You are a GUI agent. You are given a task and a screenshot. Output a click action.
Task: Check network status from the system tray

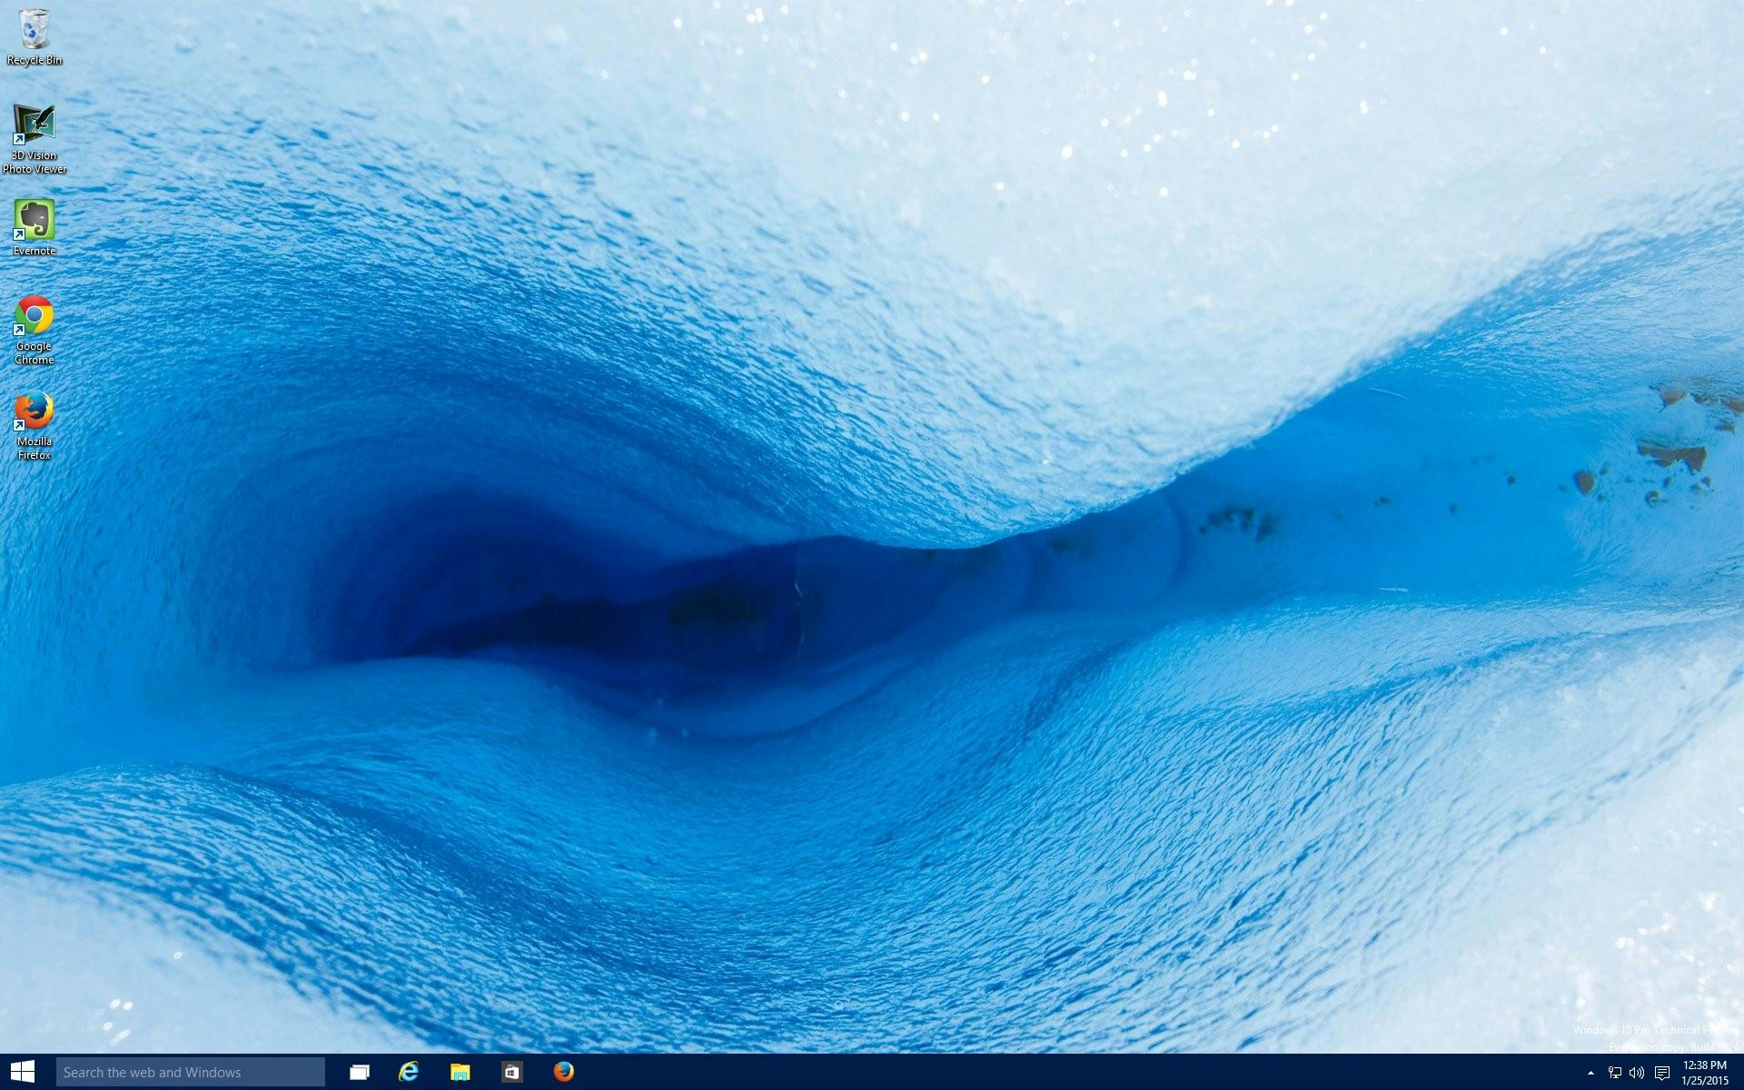tap(1616, 1072)
